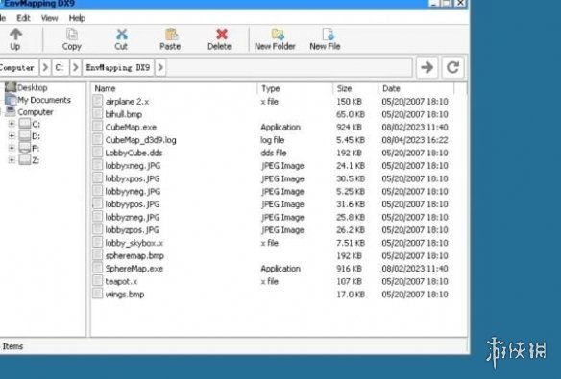Click file icon of CubeMap.exe

click(x=97, y=127)
